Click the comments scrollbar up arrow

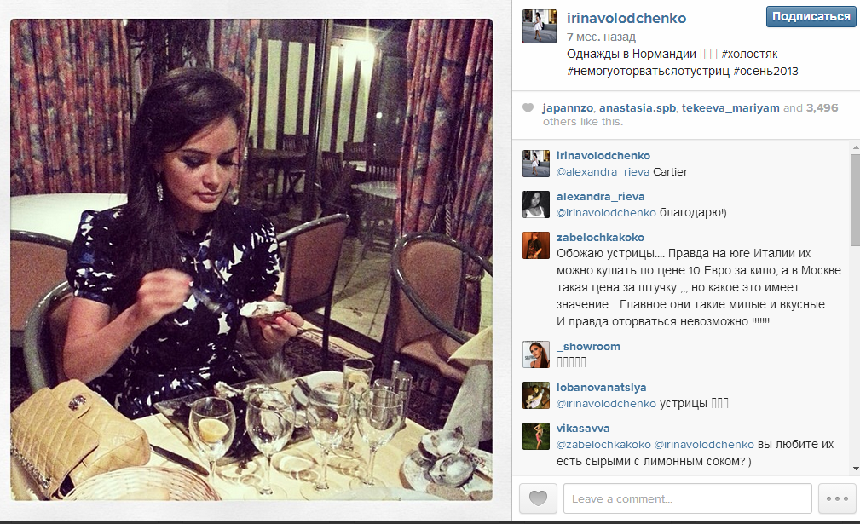[x=856, y=147]
